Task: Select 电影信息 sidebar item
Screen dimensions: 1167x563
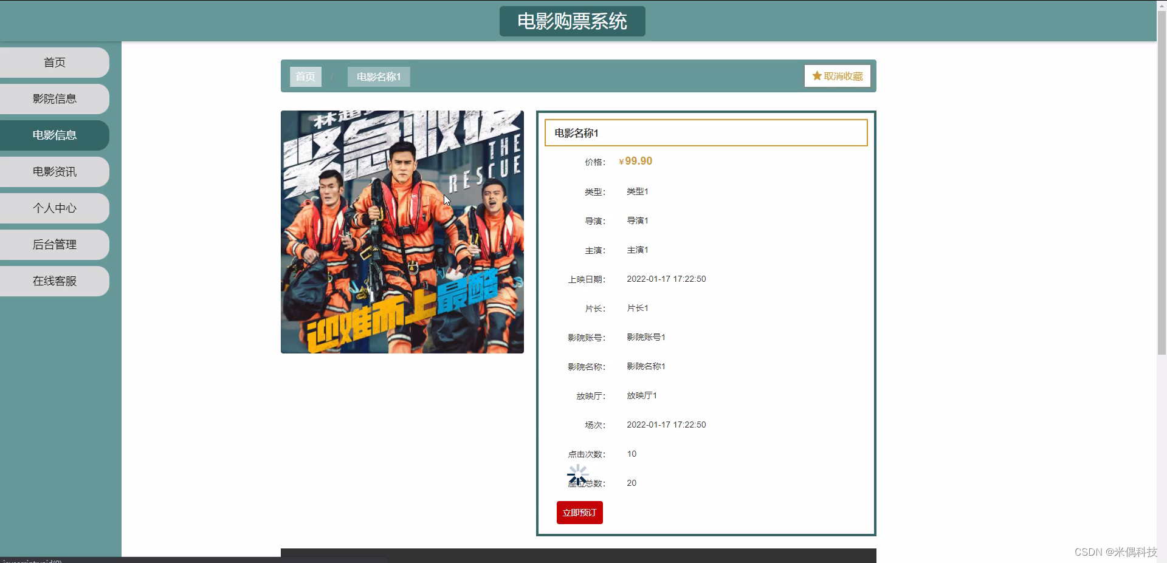Action: [55, 135]
